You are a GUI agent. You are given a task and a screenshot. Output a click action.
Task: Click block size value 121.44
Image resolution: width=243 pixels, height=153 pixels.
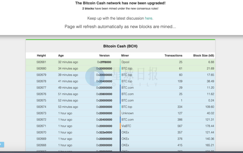coord(210,132)
